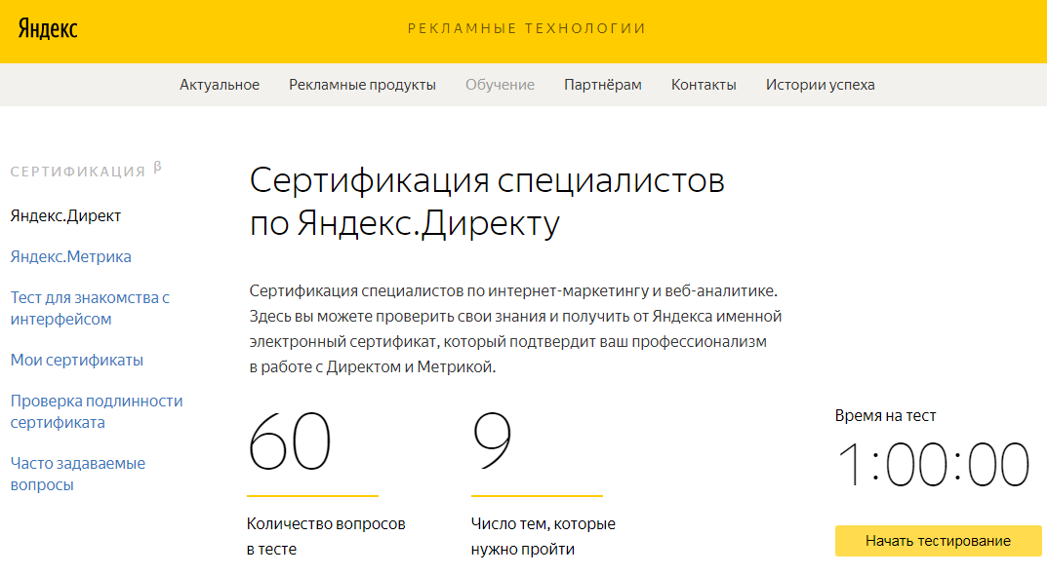Open Тест для знакомства с интерфейсом link
The width and height of the screenshot is (1047, 575).
[x=90, y=308]
